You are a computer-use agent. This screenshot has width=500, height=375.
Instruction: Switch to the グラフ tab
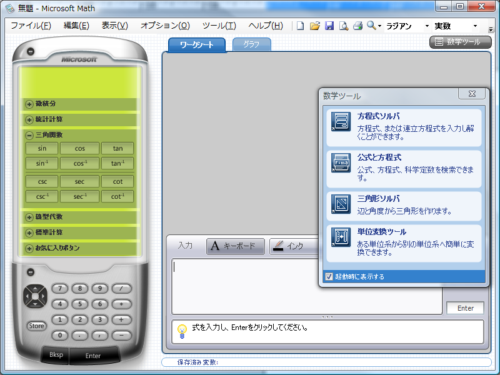point(252,44)
